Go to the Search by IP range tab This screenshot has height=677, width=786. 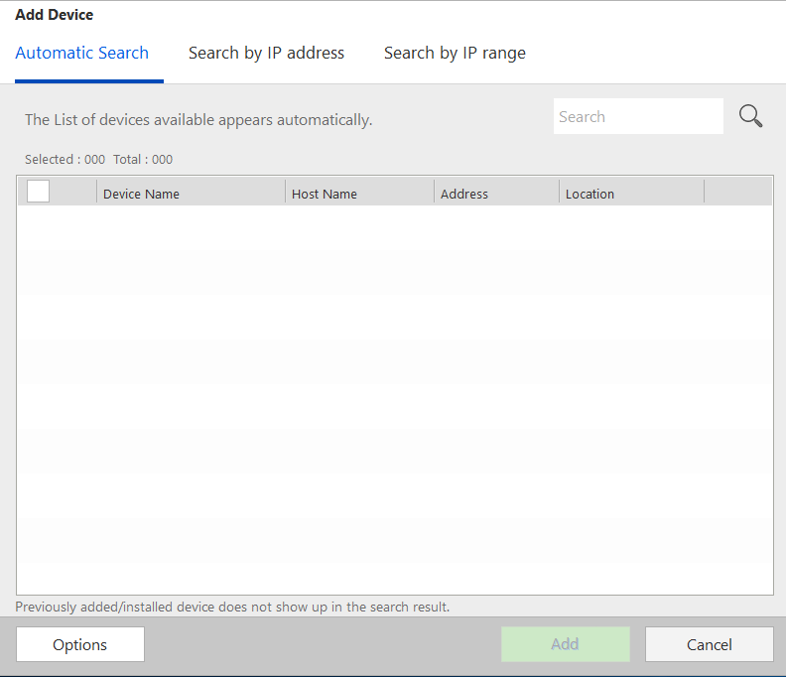tap(455, 53)
